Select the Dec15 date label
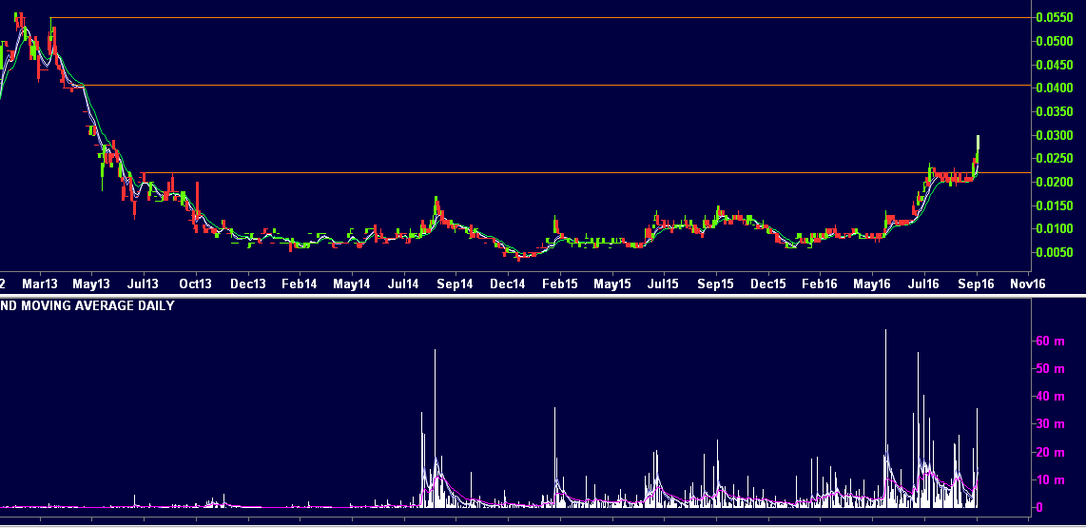Image resolution: width=1086 pixels, height=528 pixels. [x=768, y=284]
